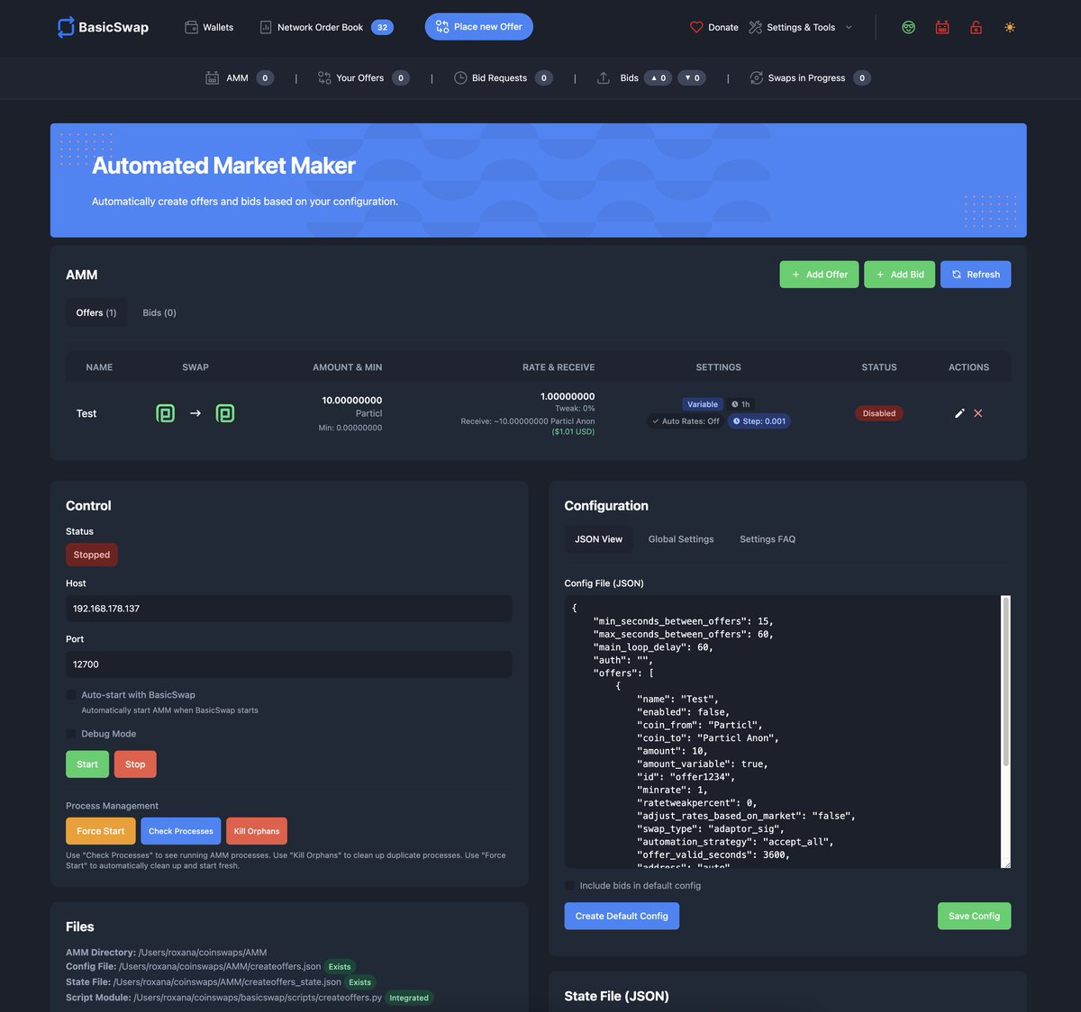
Task: Edit Test offer with pencil icon
Action: pyautogui.click(x=959, y=413)
